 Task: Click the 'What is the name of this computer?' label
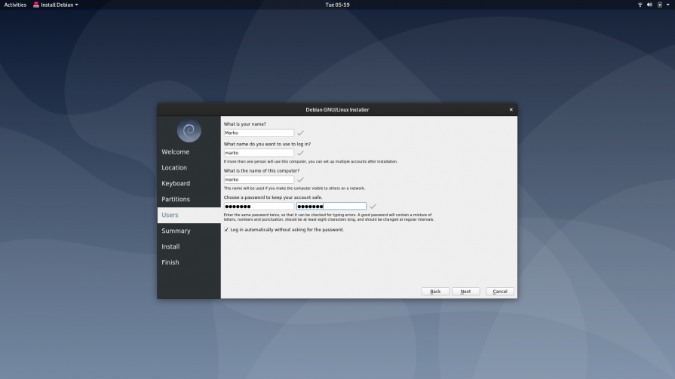pyautogui.click(x=262, y=170)
